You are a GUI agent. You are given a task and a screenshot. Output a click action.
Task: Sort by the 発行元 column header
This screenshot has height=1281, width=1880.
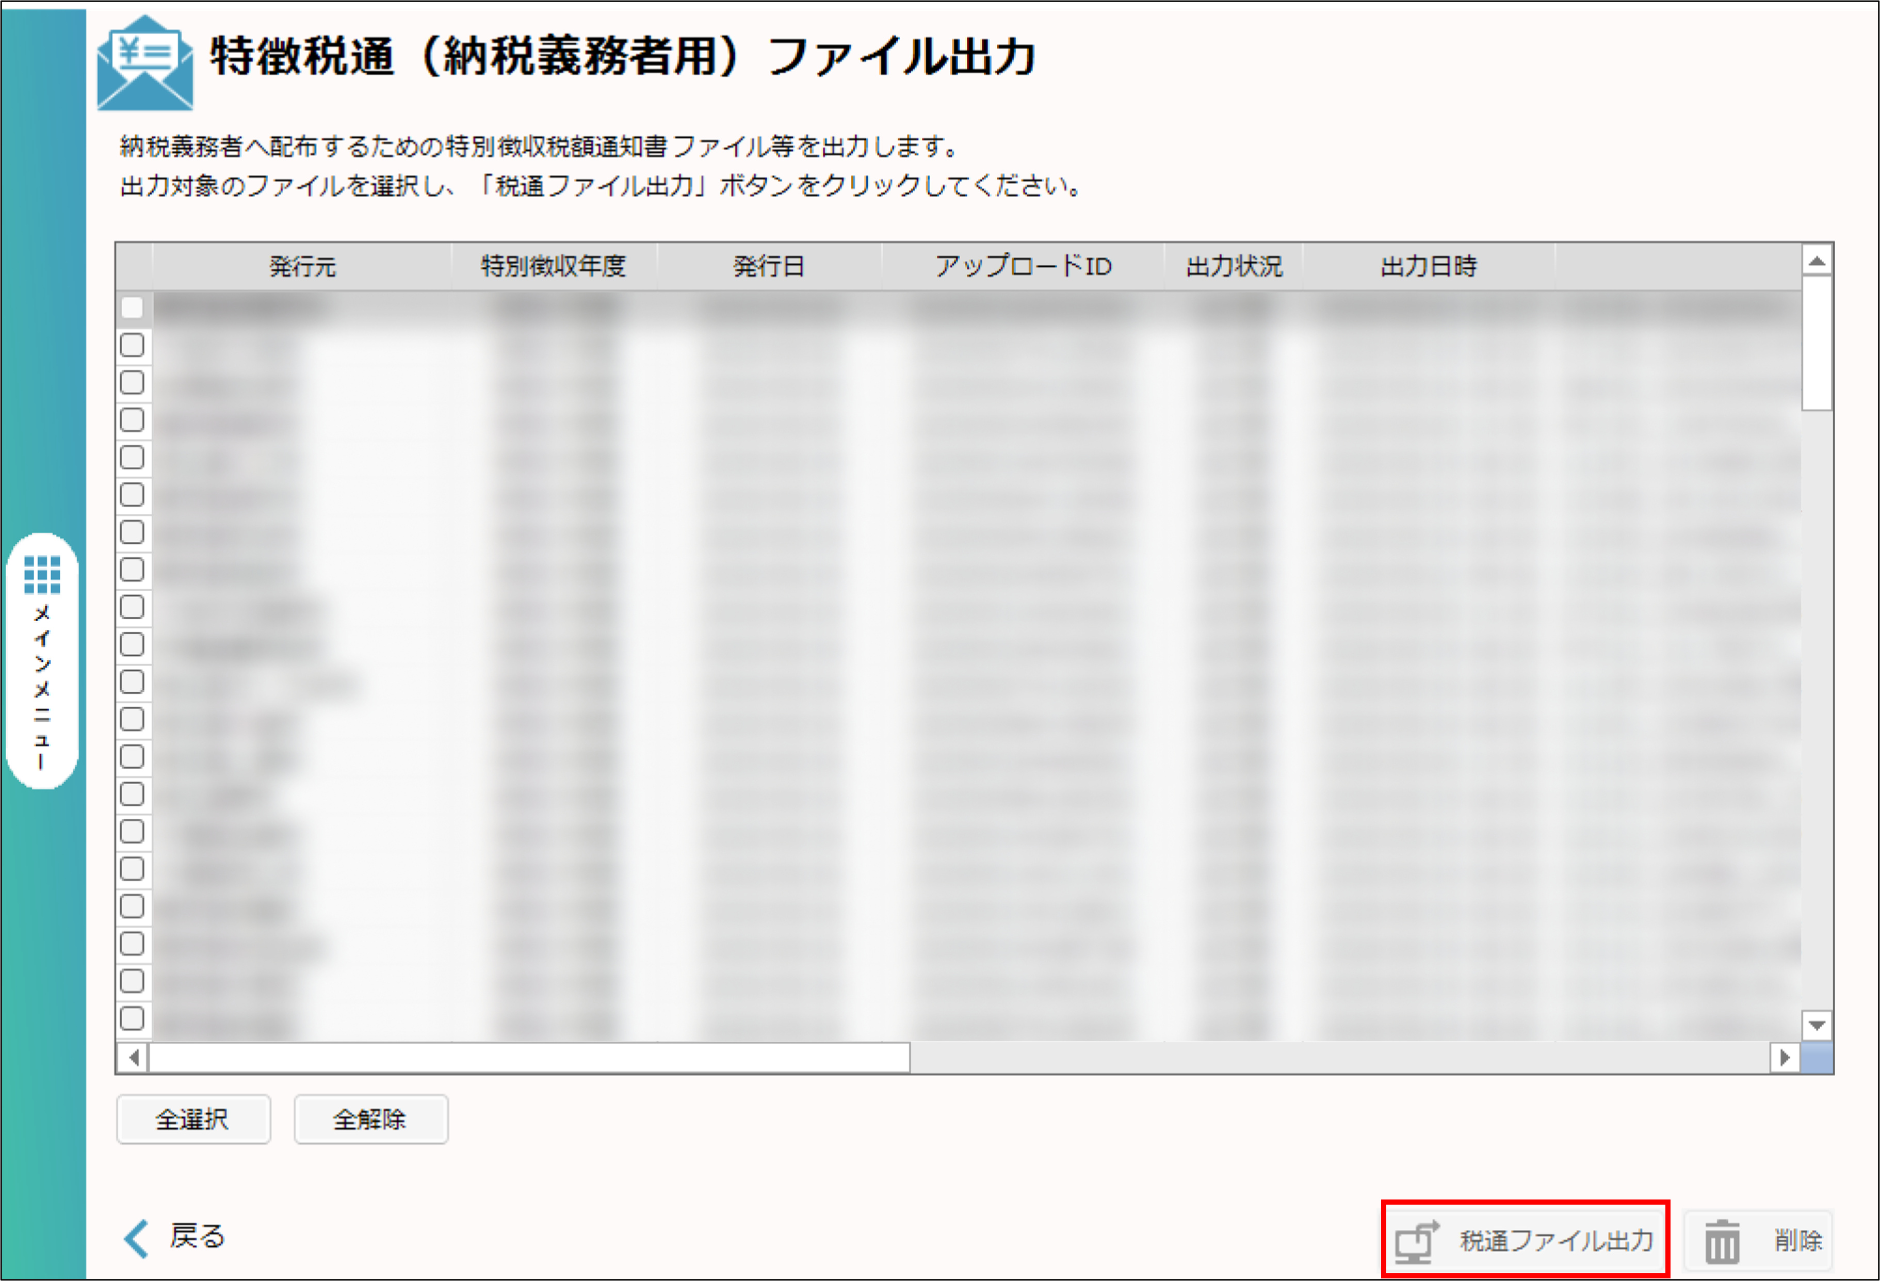(x=302, y=266)
